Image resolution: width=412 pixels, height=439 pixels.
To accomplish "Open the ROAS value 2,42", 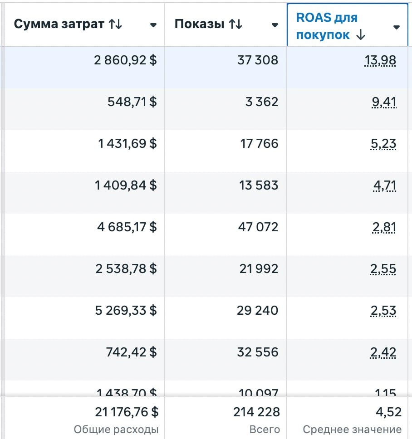I will (x=383, y=352).
